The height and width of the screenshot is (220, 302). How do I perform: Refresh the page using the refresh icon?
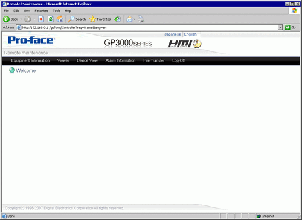pyautogui.click(x=50, y=19)
